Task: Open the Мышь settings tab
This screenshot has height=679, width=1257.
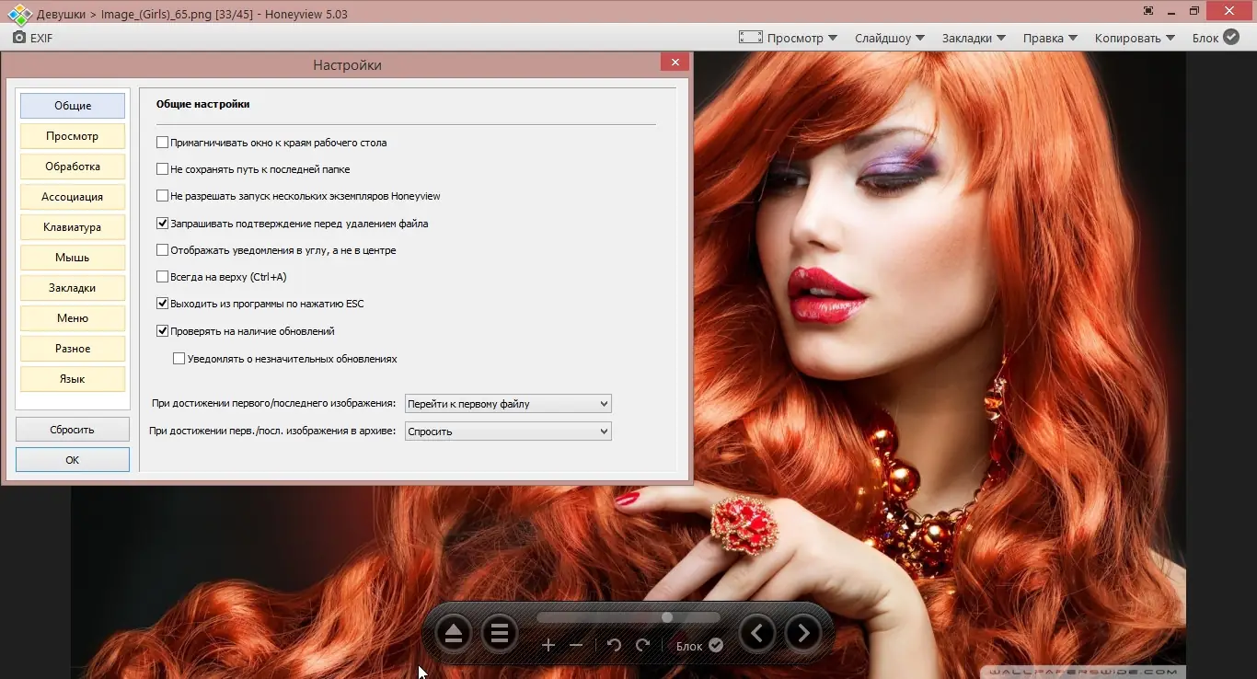Action: [73, 258]
